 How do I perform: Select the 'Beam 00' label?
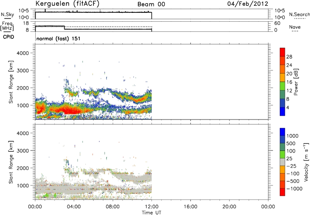(x=151, y=4)
